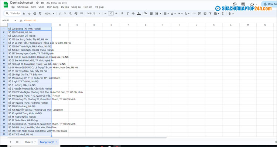Open the fill color picker
277x147 pixels.
(x=145, y=14)
